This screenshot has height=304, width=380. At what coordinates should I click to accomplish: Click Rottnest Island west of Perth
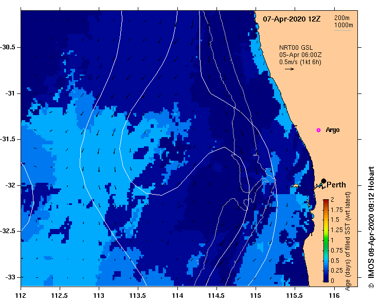(x=295, y=186)
